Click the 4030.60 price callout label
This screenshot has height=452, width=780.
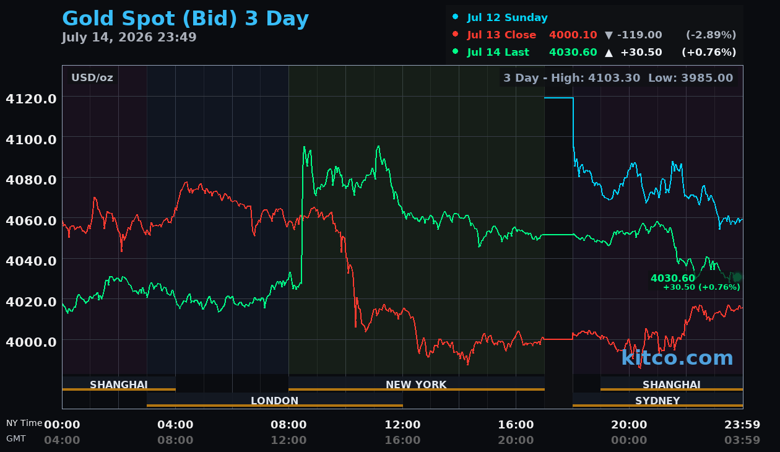coord(672,279)
